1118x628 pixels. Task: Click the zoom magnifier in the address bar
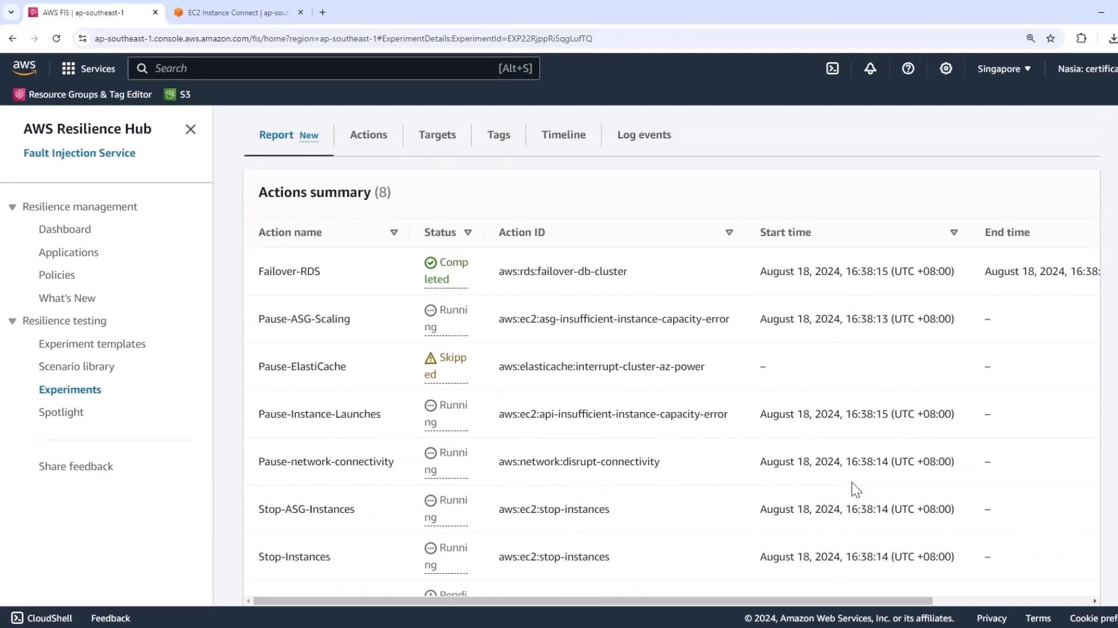pyautogui.click(x=1030, y=38)
